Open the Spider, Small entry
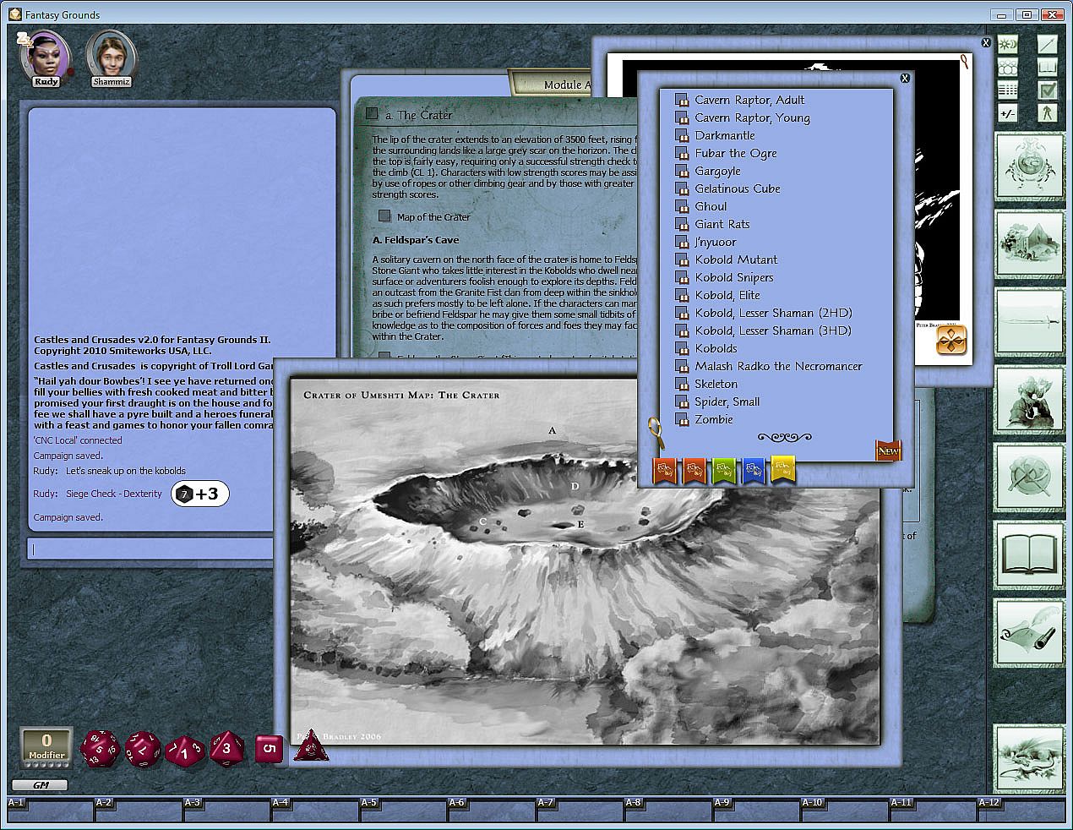Image resolution: width=1073 pixels, height=830 pixels. (727, 401)
